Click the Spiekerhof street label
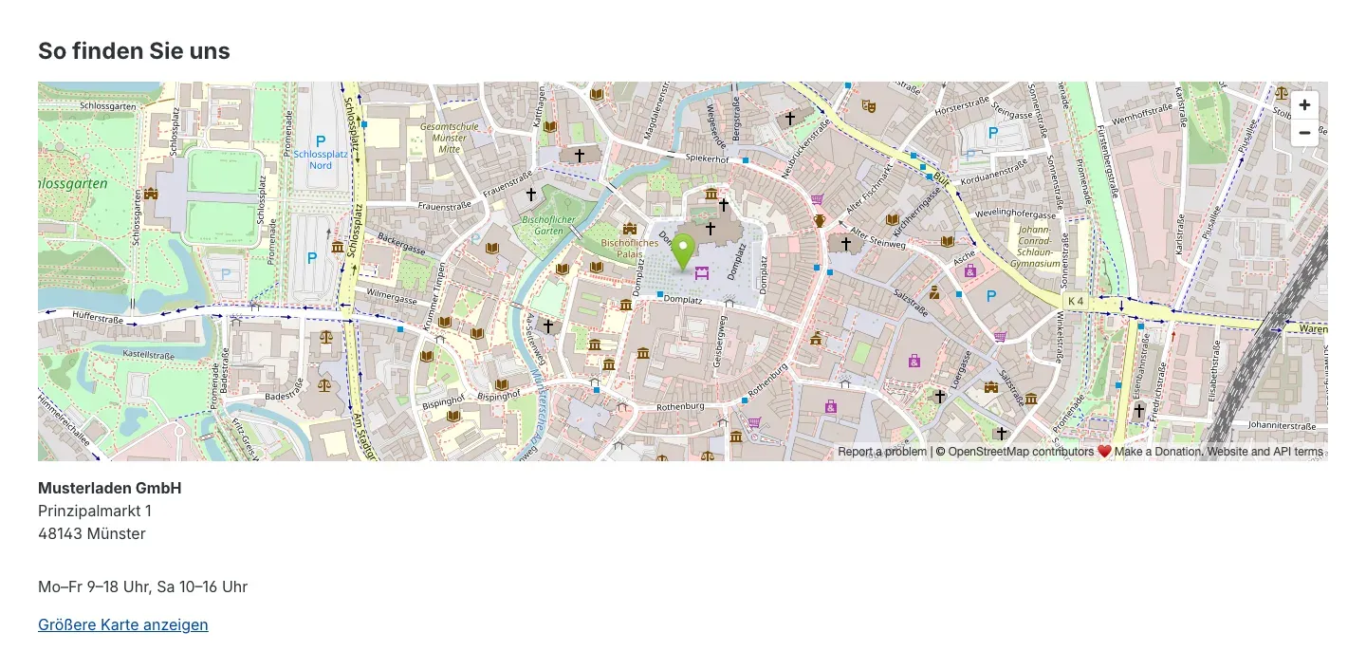This screenshot has height=670, width=1366. coord(707,158)
